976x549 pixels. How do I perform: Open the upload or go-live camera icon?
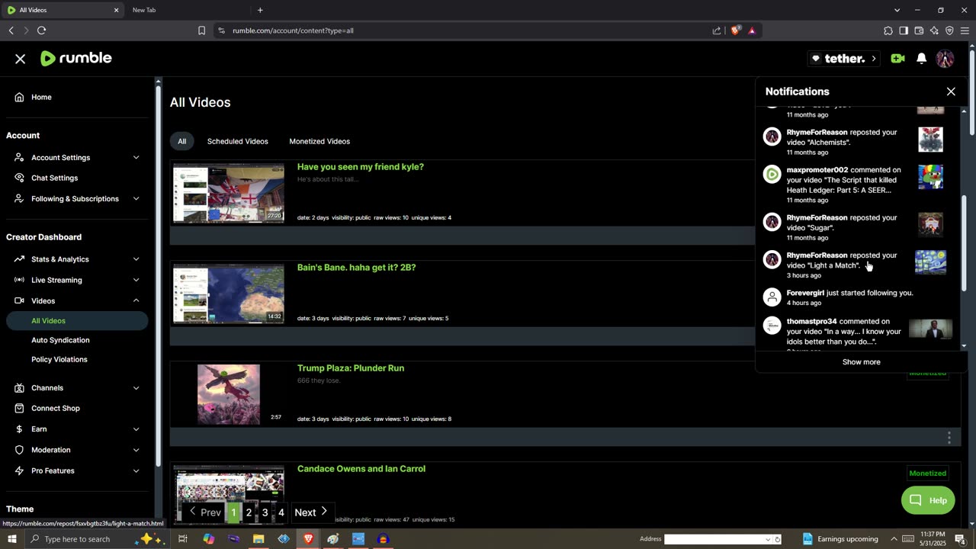[897, 59]
